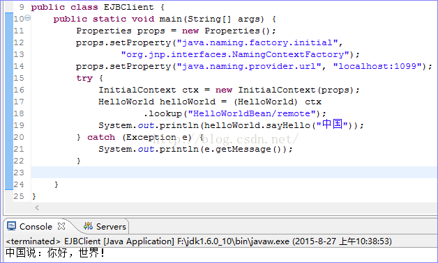This screenshot has width=438, height=263.
Task: Close the Console view with X icon
Action: (x=61, y=226)
